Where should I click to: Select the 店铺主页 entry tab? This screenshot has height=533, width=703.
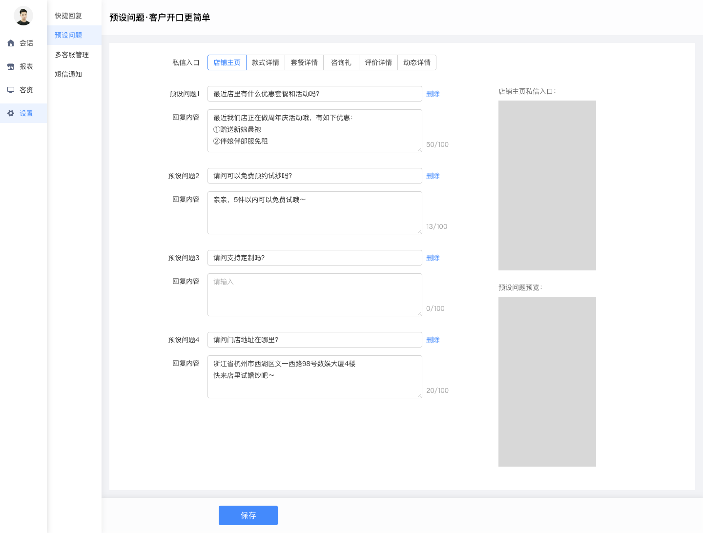227,62
